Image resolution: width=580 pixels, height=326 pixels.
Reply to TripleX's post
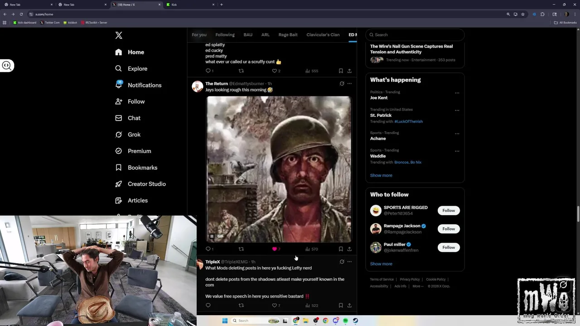[208, 306]
